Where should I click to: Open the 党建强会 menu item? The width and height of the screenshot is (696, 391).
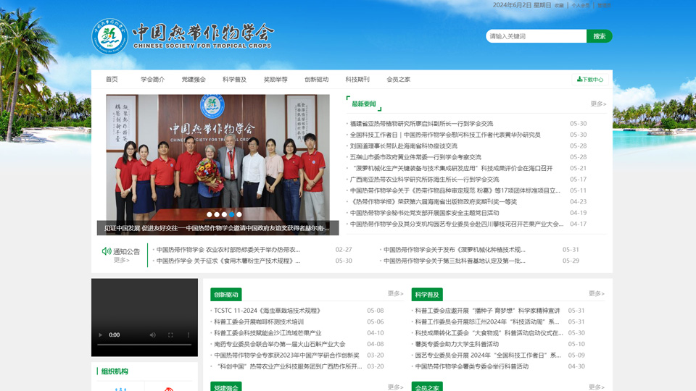tap(194, 80)
